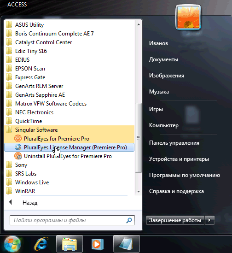Viewport: 232px width, 253px height.
Task: Open PluralEyes License Manager (Premiere Pro)
Action: 70,147
